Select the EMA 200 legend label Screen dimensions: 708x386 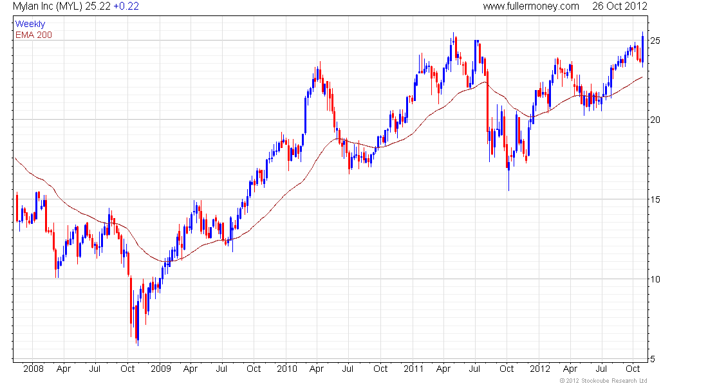(34, 35)
